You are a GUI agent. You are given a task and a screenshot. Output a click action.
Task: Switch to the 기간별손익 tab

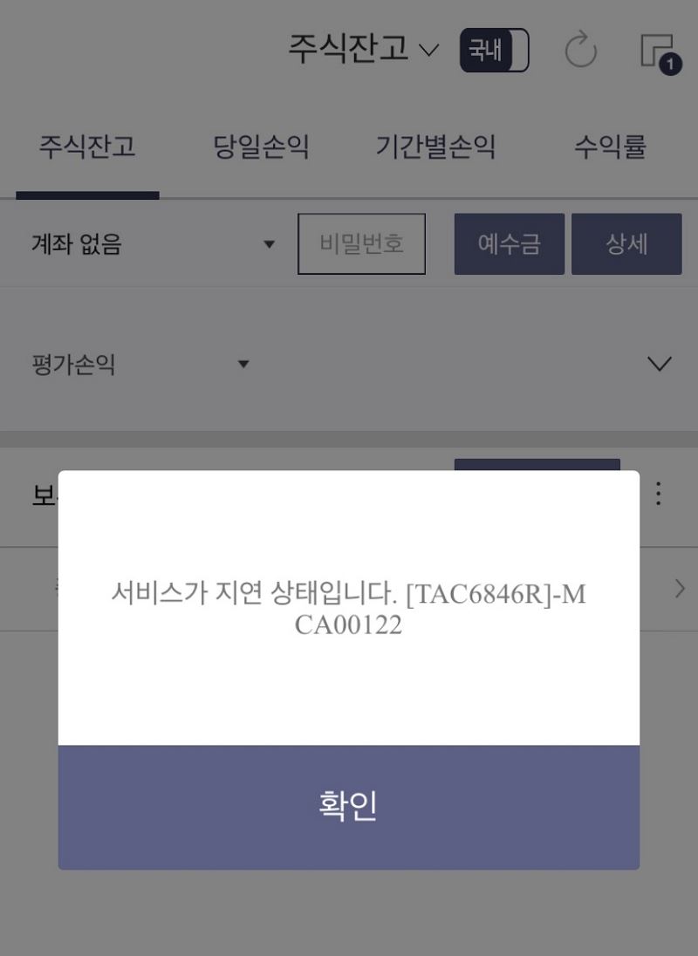point(435,147)
